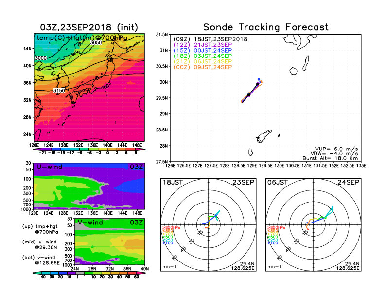Click the '133E' longitude label on tracking map
This screenshot has width=385, height=298.
coord(362,166)
